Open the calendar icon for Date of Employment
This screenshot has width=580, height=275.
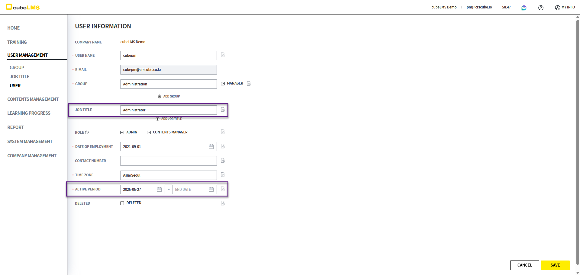[211, 146]
